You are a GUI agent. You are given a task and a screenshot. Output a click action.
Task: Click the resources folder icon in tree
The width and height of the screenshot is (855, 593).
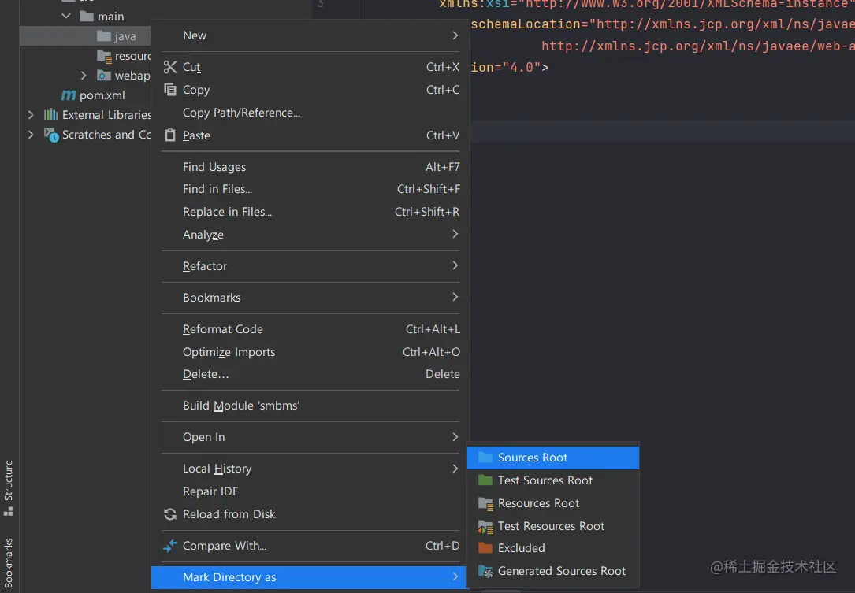tap(104, 56)
